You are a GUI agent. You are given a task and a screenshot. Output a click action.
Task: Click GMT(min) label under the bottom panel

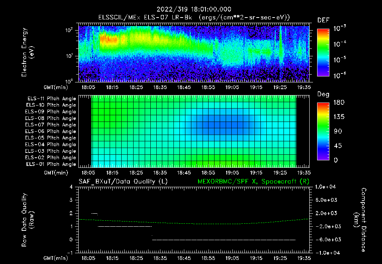click(x=56, y=258)
